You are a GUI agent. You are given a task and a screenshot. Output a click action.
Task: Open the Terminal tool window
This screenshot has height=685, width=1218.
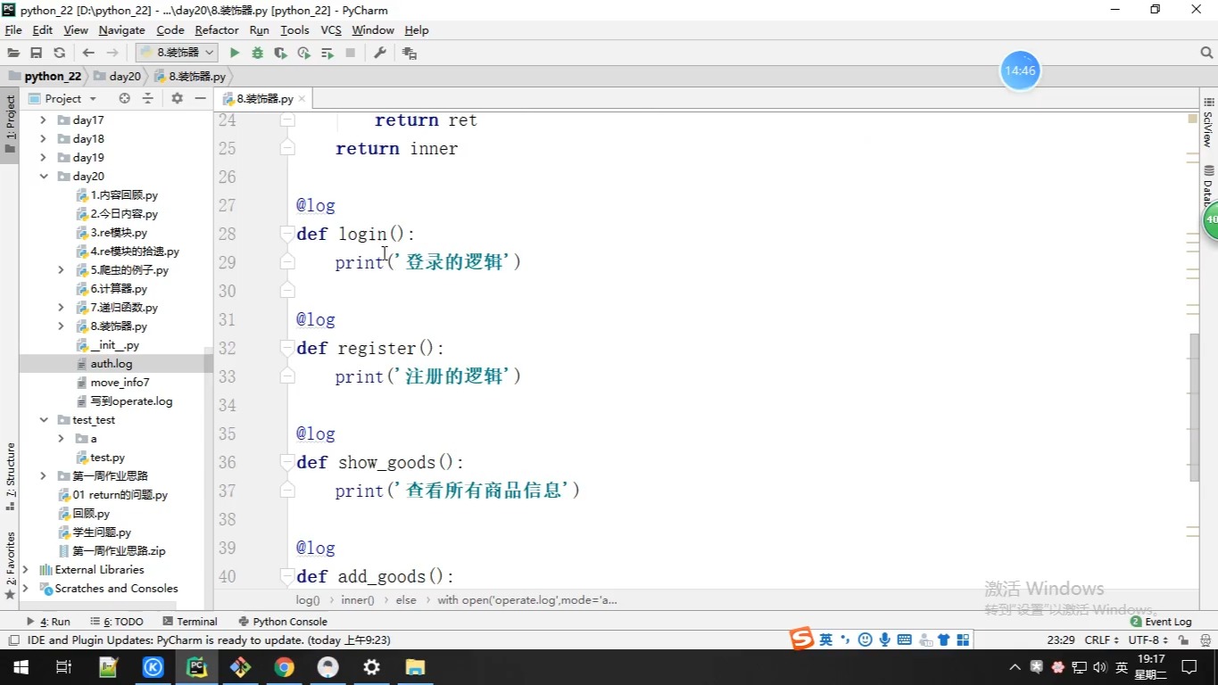point(190,622)
